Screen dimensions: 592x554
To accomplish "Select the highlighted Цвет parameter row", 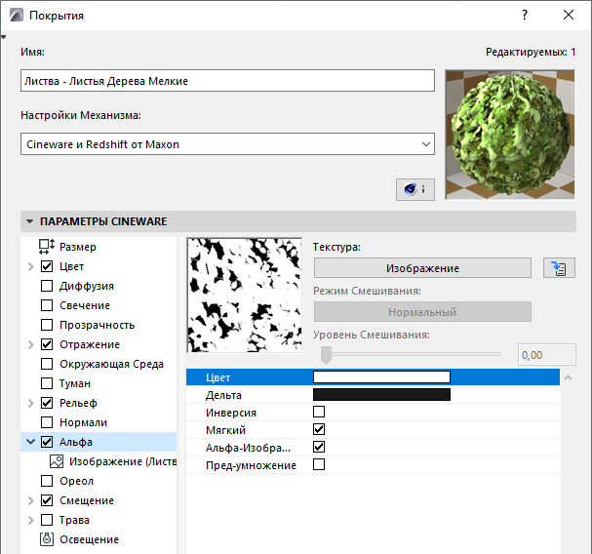I will coord(373,377).
